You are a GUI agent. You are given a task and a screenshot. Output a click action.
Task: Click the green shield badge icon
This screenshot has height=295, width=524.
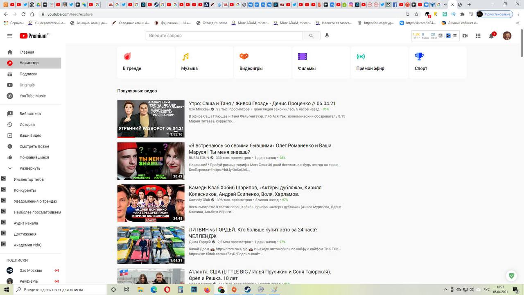[x=511, y=276]
